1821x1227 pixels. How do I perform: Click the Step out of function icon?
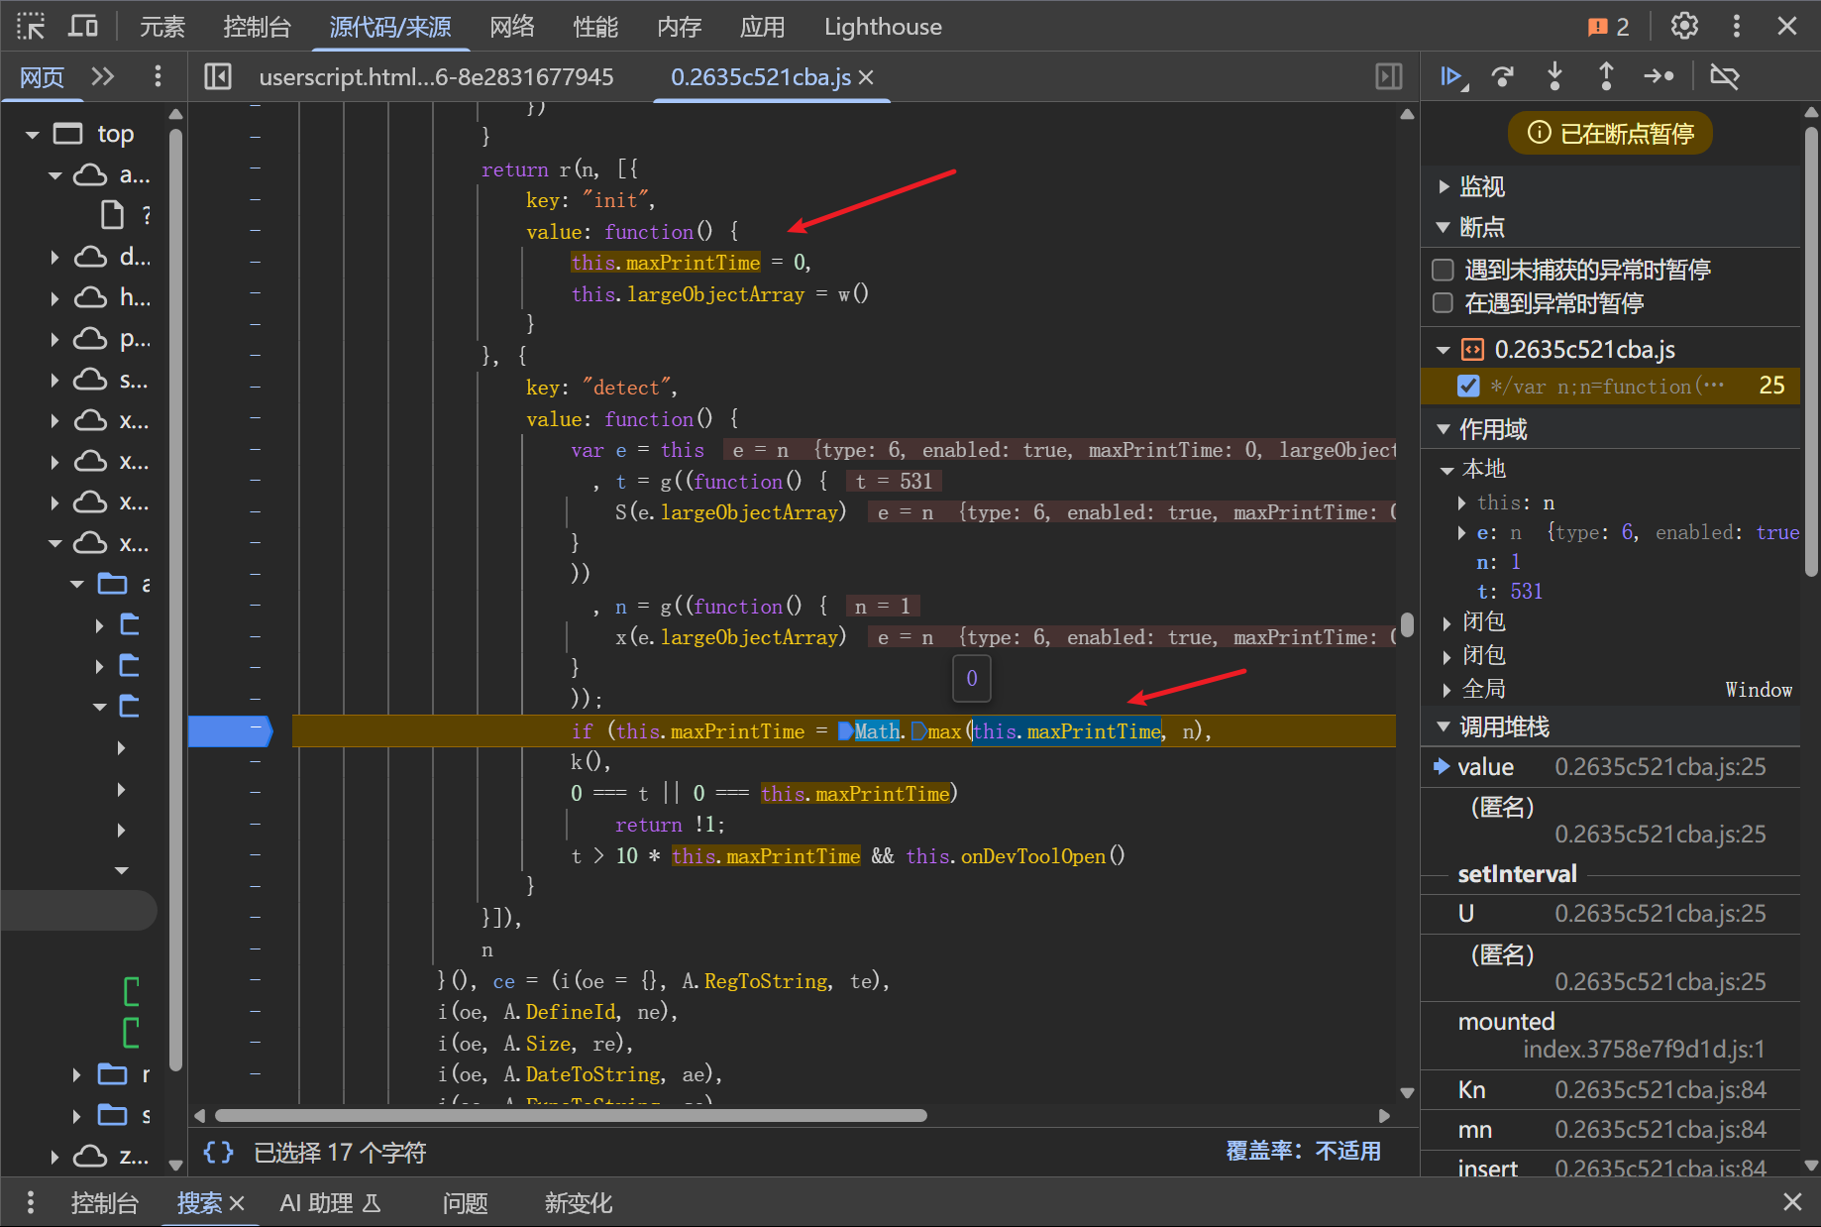pos(1606,76)
